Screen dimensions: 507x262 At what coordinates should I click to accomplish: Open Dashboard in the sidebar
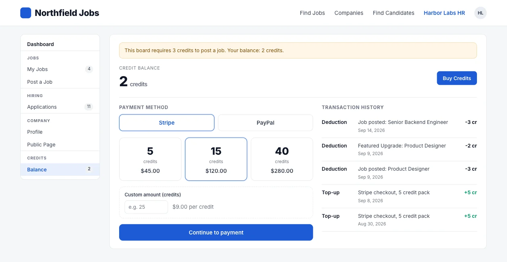[60, 44]
